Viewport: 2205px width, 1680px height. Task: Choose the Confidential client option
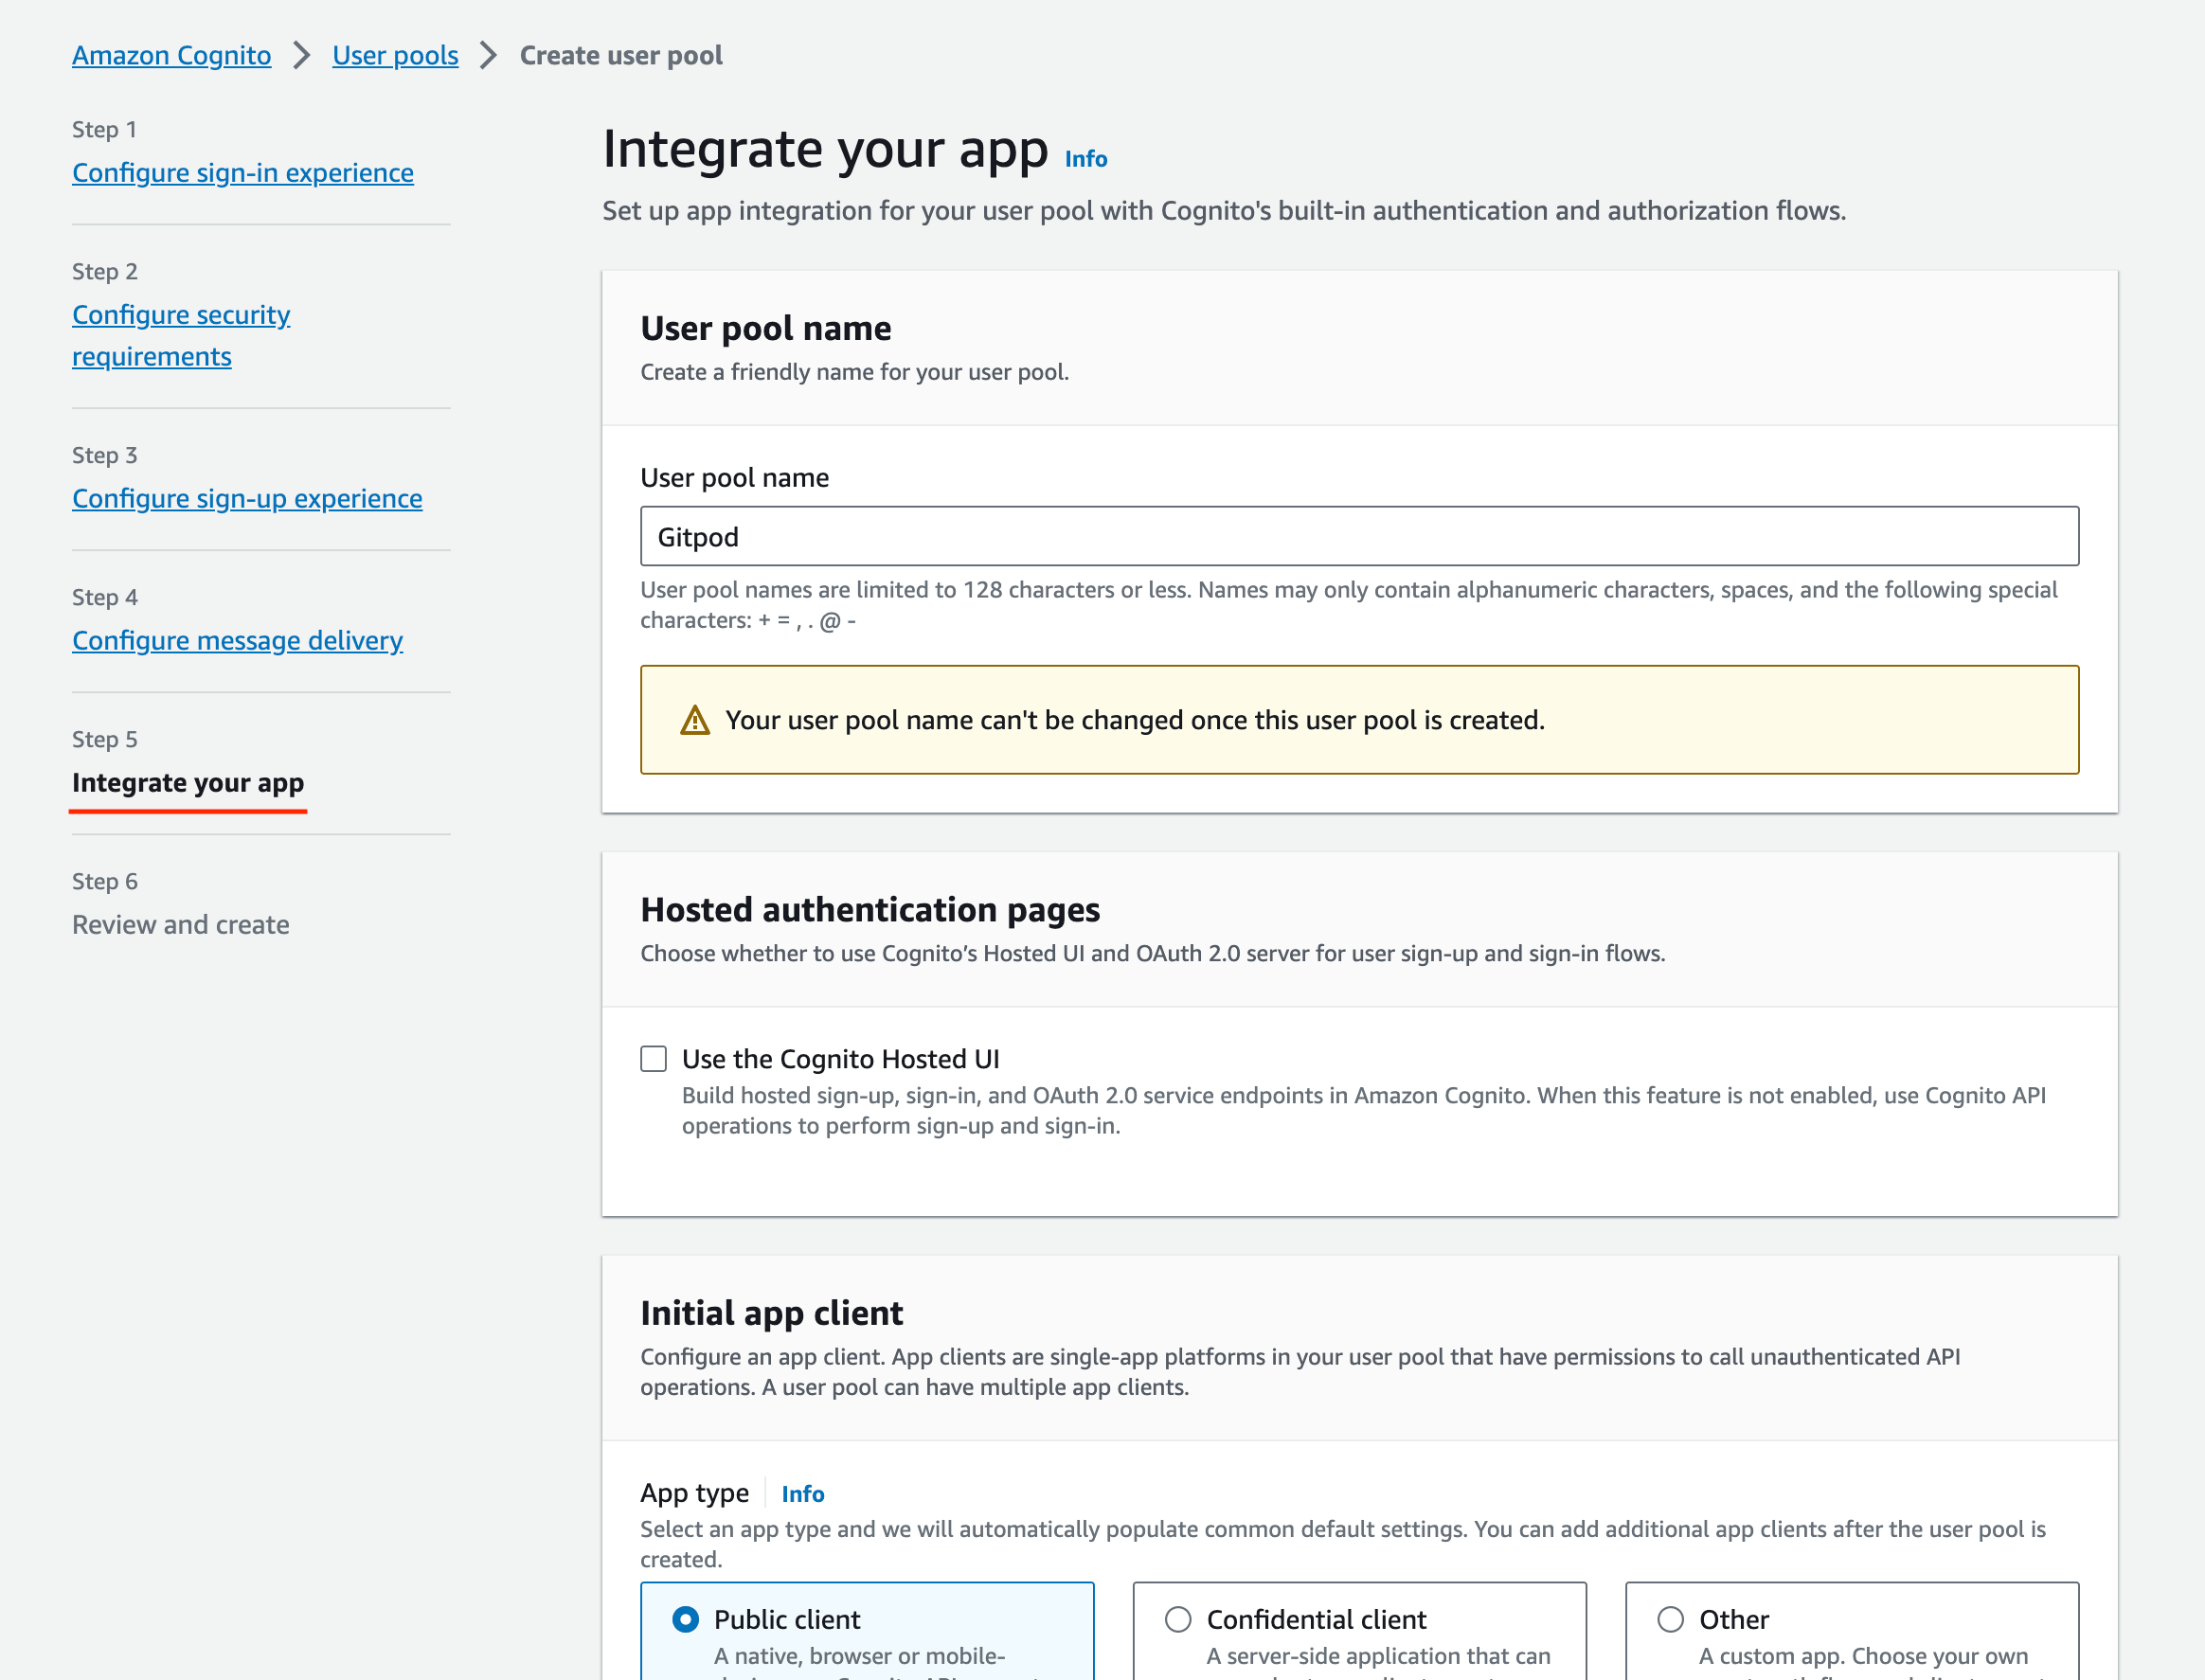pyautogui.click(x=1177, y=1618)
